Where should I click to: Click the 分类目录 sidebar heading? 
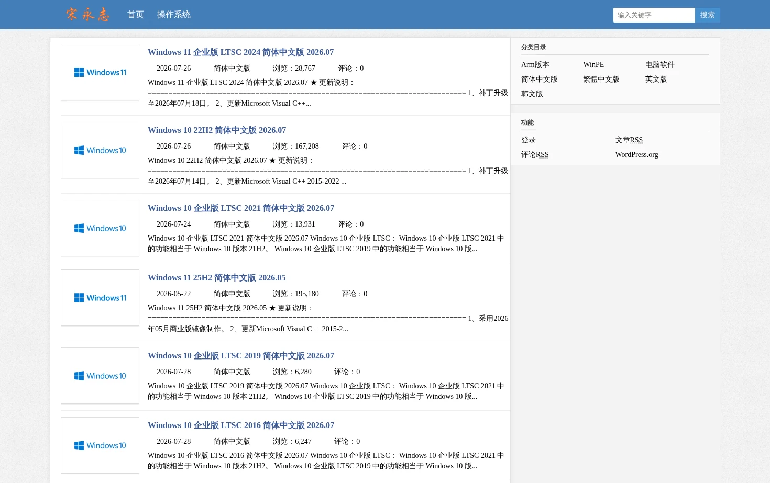pyautogui.click(x=534, y=47)
